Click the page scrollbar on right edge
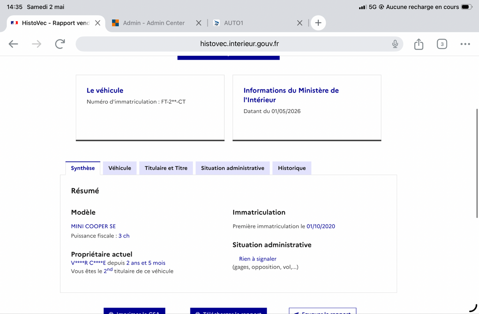 [x=477, y=163]
